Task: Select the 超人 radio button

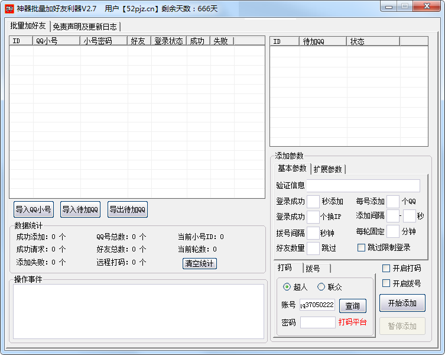Action: pyautogui.click(x=287, y=287)
